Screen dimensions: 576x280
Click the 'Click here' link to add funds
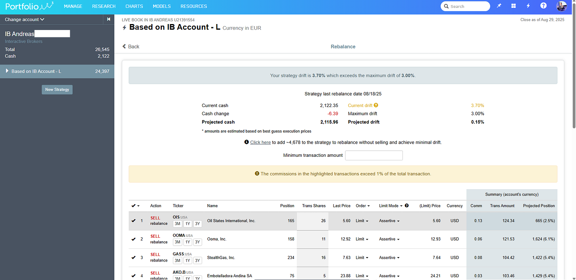(260, 142)
